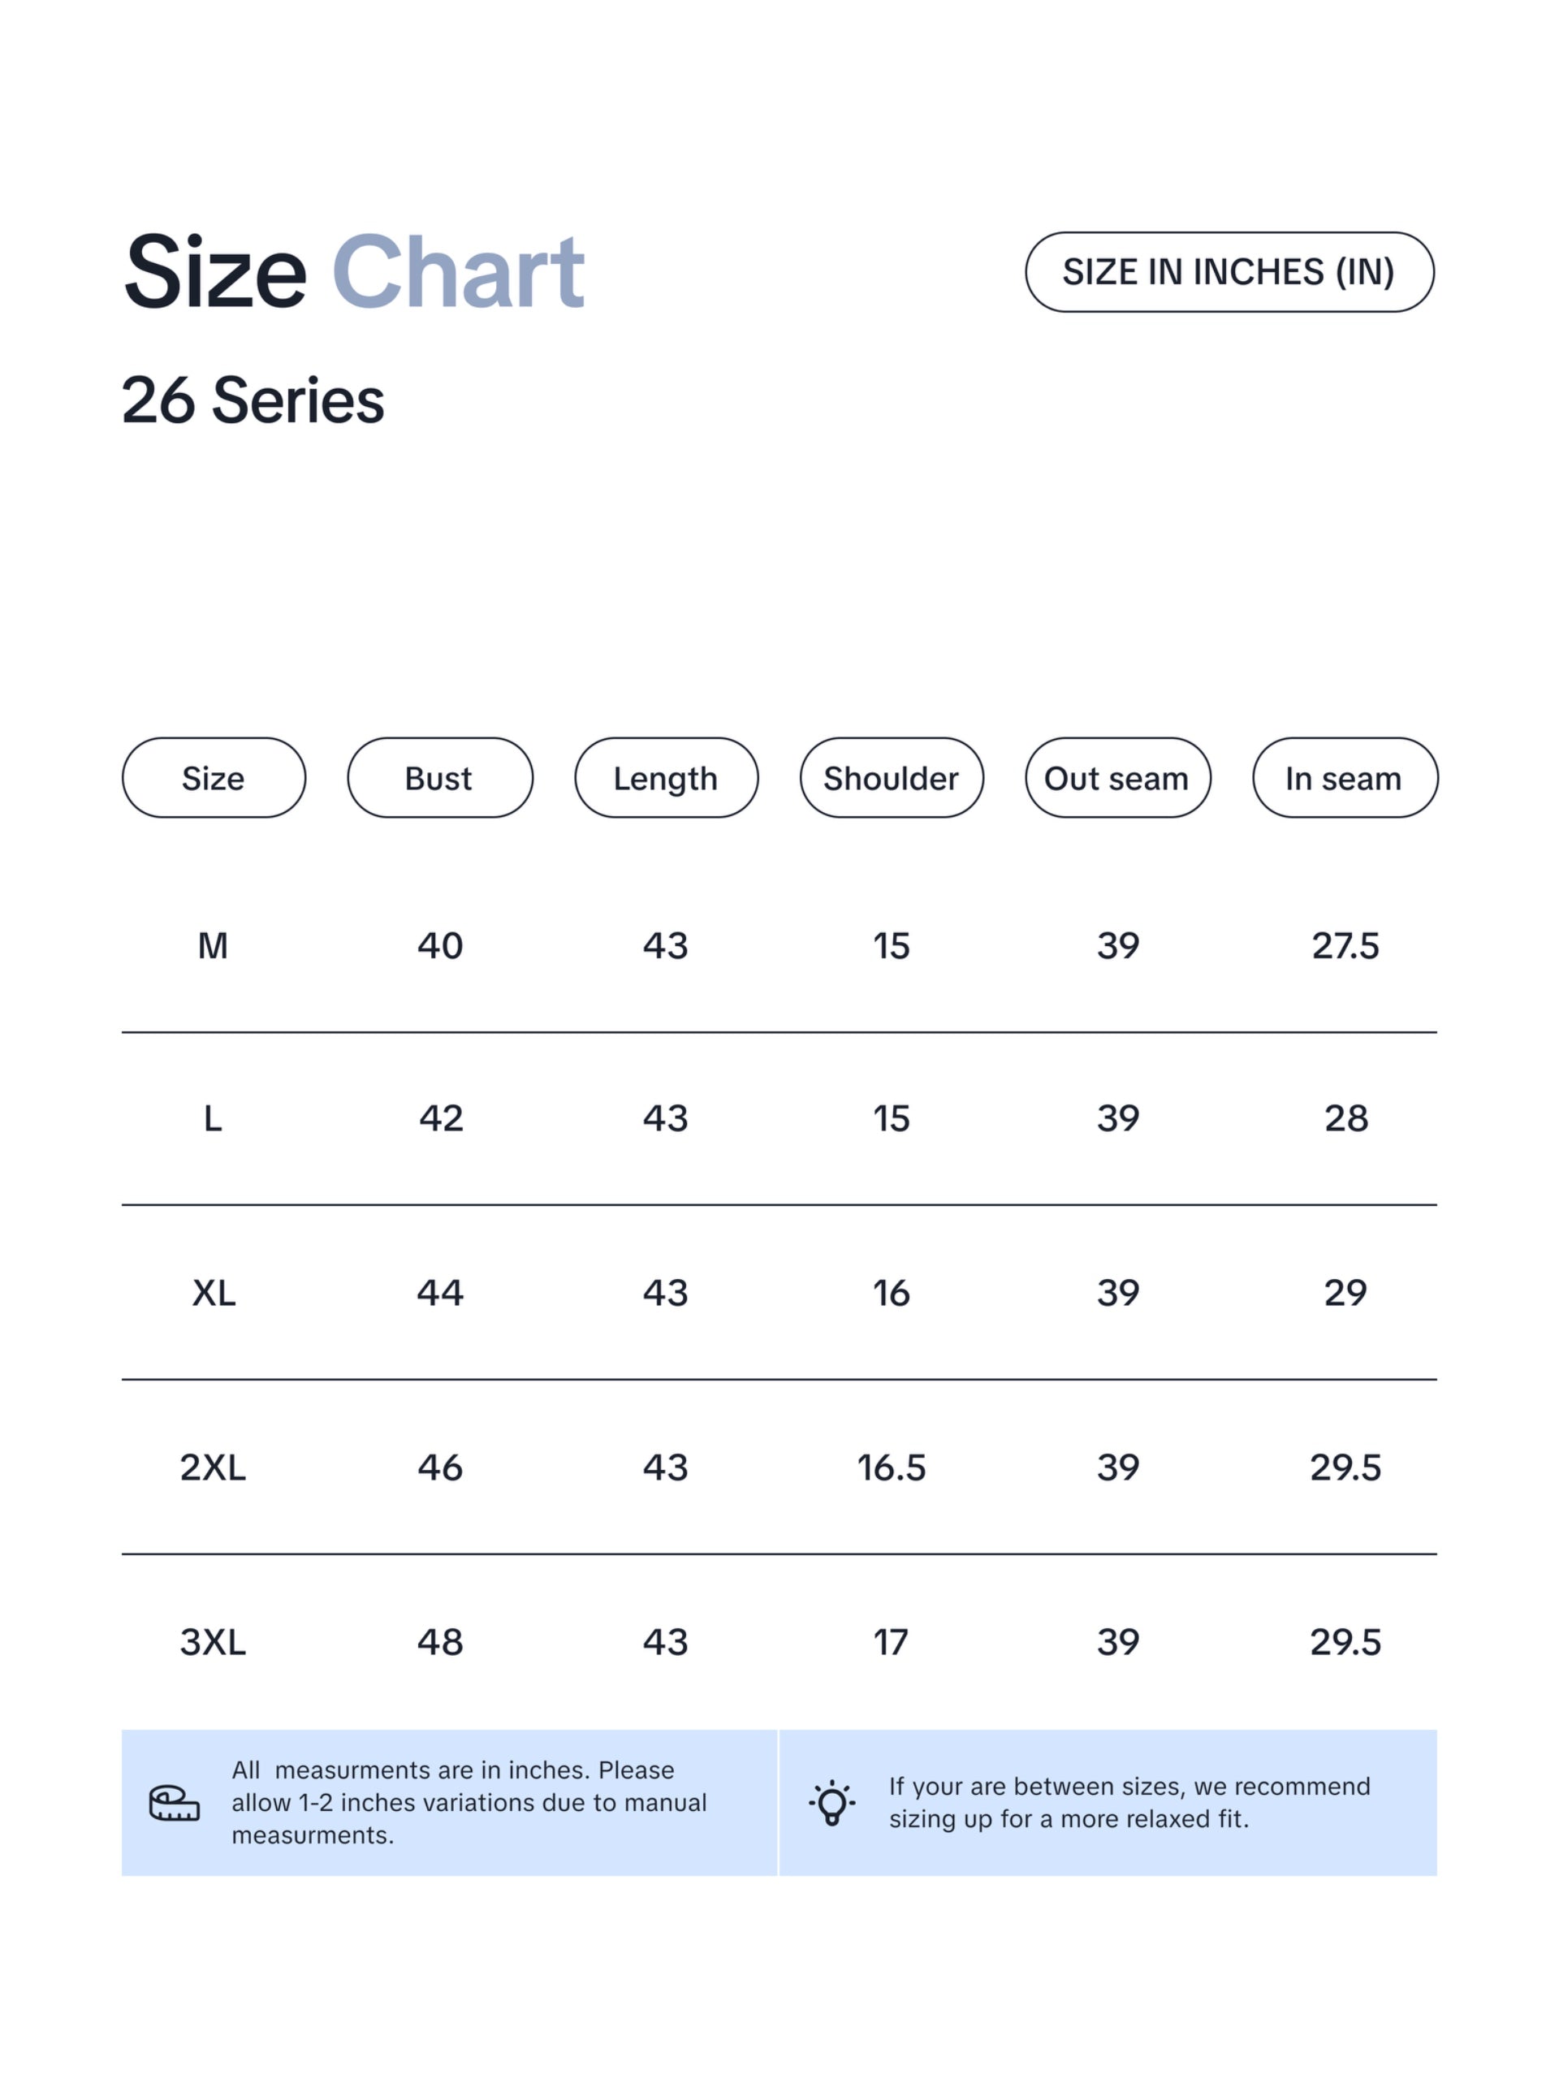Click the sizing up recommendation text
1559x2079 pixels.
tap(1129, 1803)
